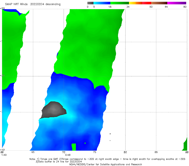Click the color bar label "34"

[128, 7]
